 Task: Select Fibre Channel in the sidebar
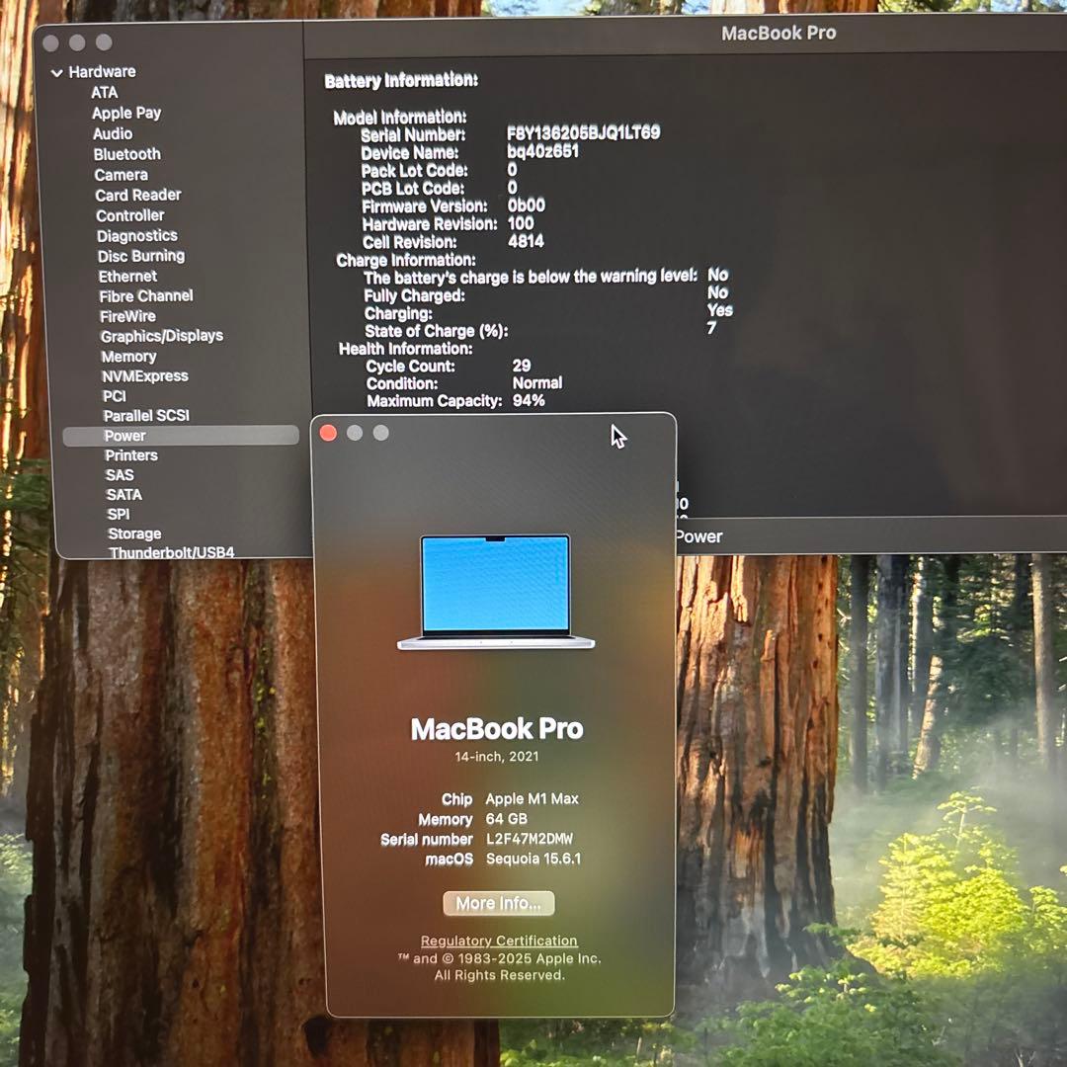coord(144,295)
